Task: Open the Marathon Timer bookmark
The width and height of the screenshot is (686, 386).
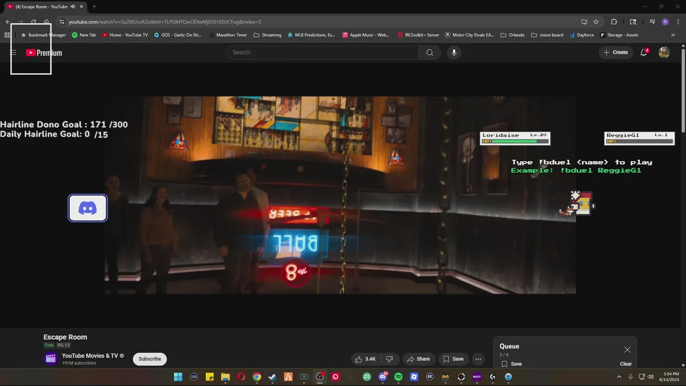Action: [x=228, y=35]
